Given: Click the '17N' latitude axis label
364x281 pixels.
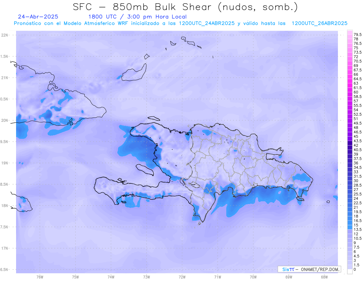Looking at the screenshot, I should click(x=5, y=248).
